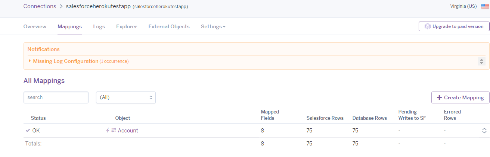490x157 pixels.
Task: Navigate back to the Connections breadcrumb
Action: 40,6
